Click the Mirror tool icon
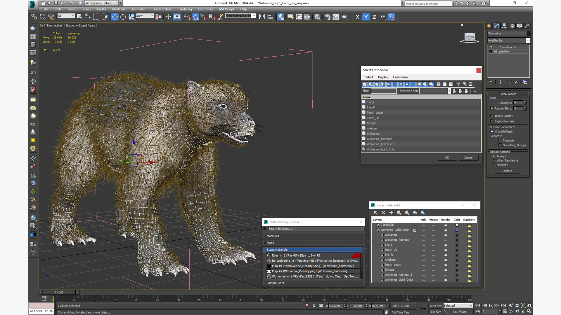Image resolution: width=561 pixels, height=315 pixels. coord(262,17)
